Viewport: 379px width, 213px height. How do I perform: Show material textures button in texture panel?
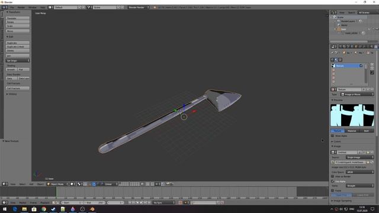coord(336,59)
